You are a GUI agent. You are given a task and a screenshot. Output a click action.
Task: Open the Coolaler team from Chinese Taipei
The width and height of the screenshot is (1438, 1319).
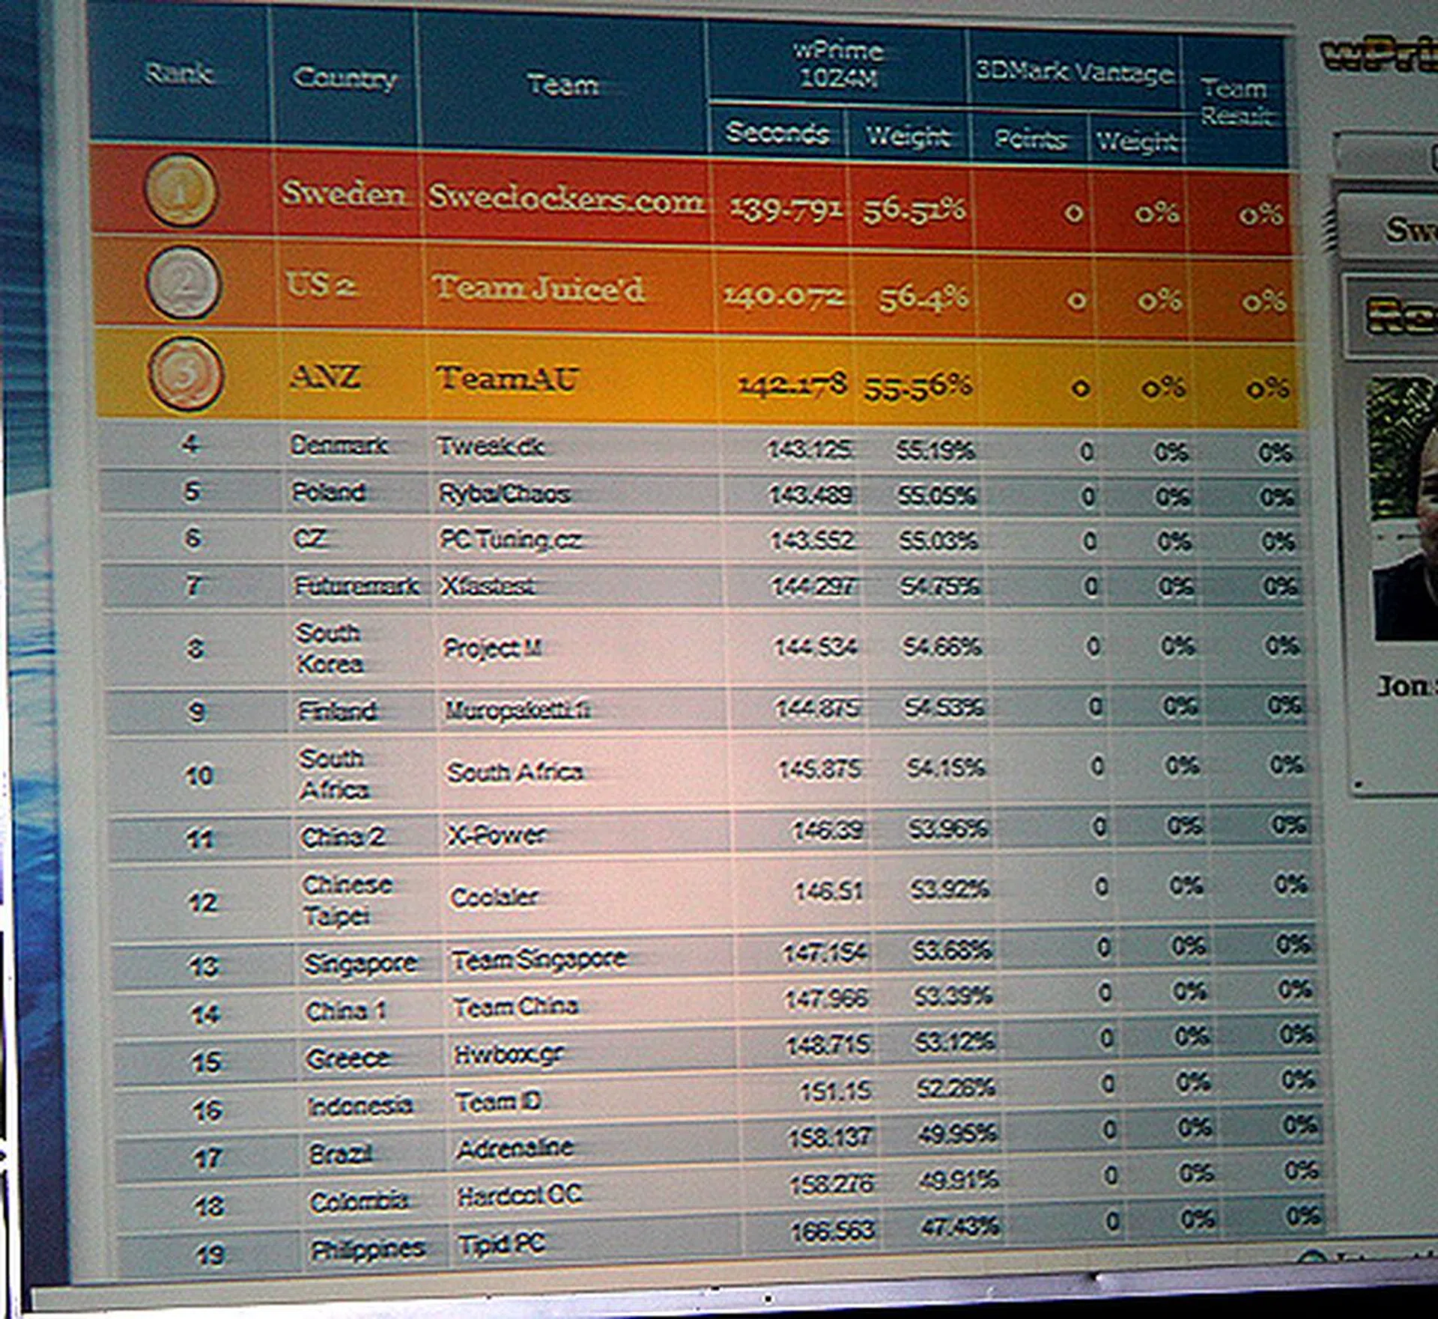point(495,895)
